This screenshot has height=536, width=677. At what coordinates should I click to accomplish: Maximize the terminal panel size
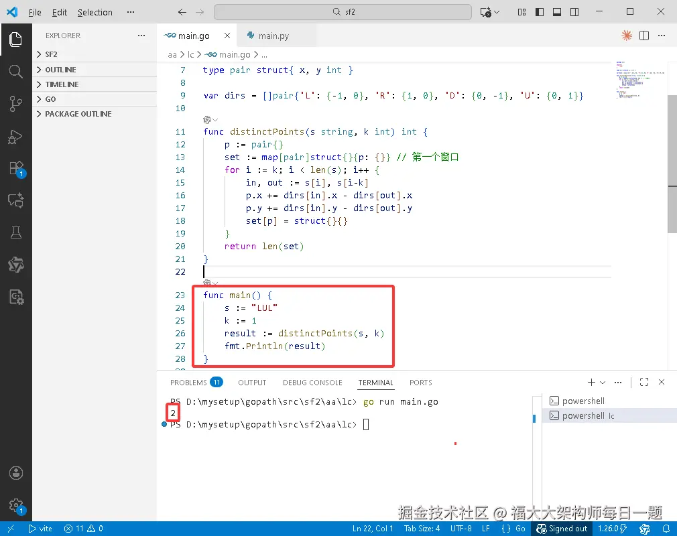(x=643, y=382)
